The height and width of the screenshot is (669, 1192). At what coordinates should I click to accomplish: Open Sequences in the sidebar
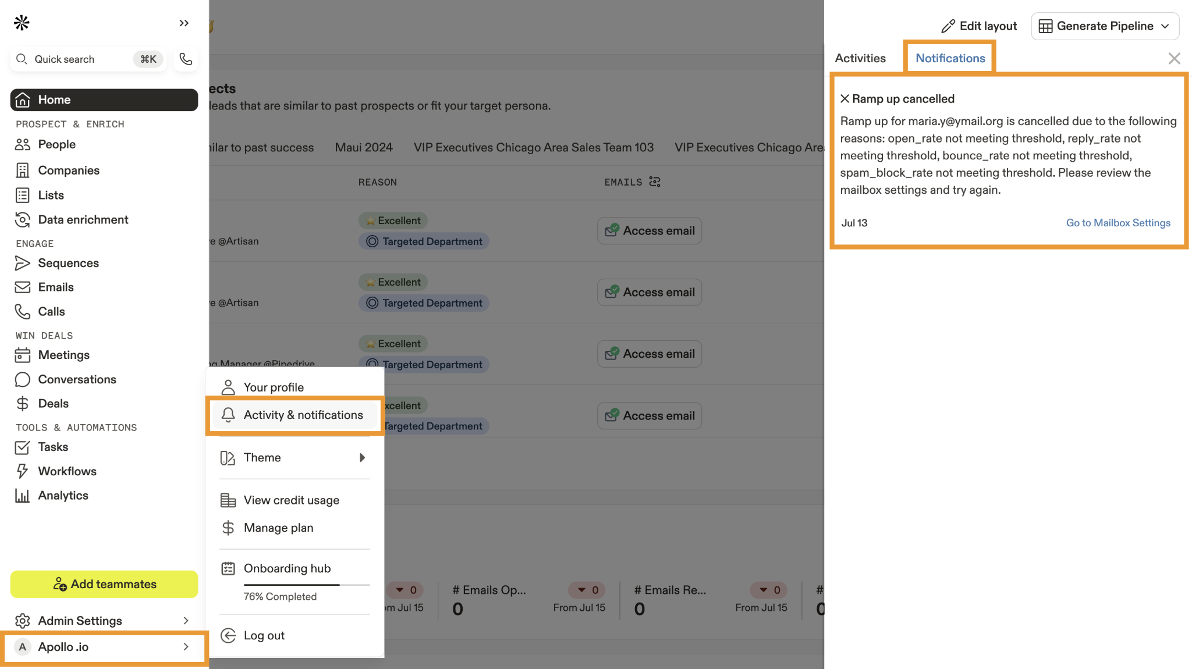pyautogui.click(x=68, y=263)
